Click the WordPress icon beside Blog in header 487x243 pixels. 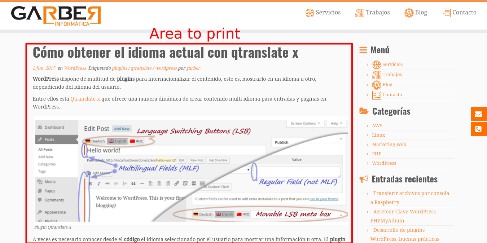click(x=409, y=13)
